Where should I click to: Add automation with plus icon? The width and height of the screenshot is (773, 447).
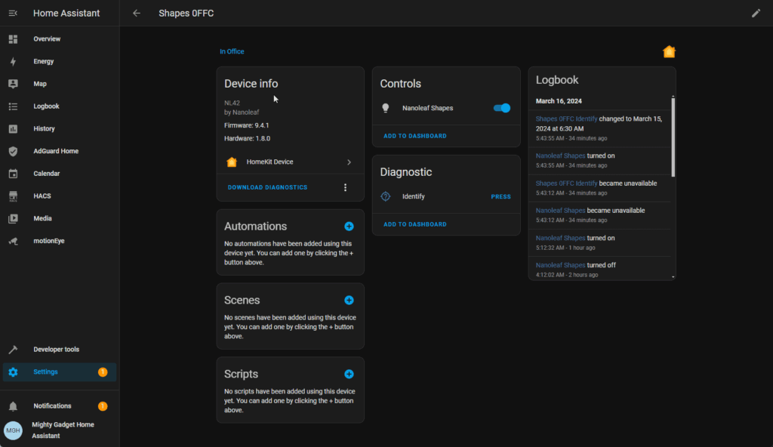pyautogui.click(x=349, y=226)
